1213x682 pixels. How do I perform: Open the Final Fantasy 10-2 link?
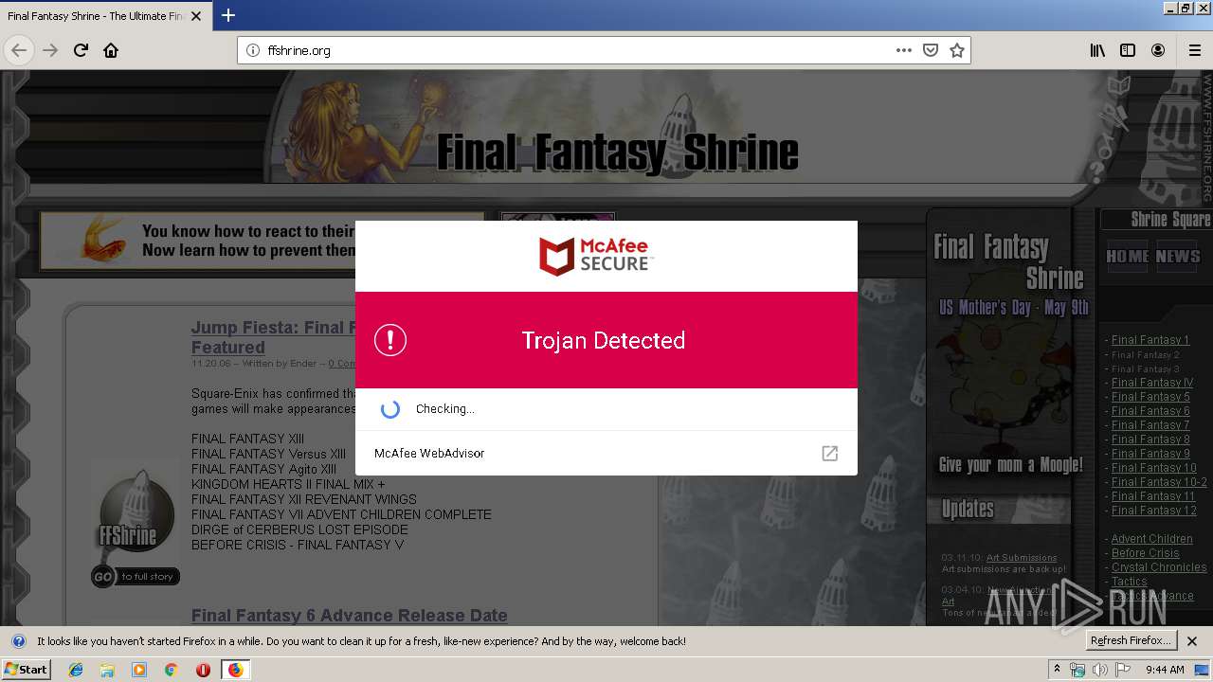[1159, 482]
